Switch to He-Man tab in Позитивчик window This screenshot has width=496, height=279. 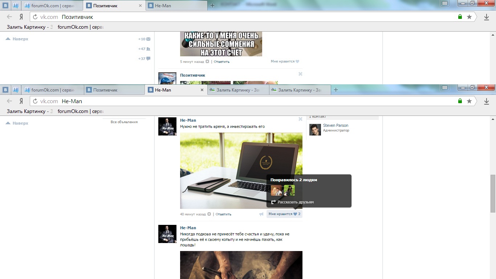(177, 5)
